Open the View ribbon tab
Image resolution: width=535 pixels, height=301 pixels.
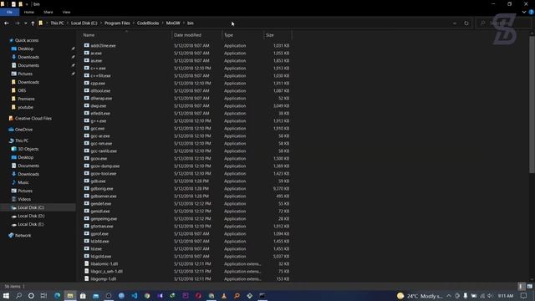coord(66,12)
